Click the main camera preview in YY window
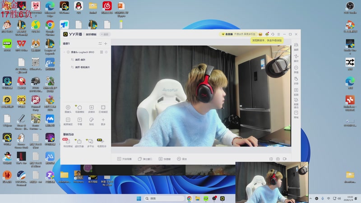361x203 pixels. point(201,96)
